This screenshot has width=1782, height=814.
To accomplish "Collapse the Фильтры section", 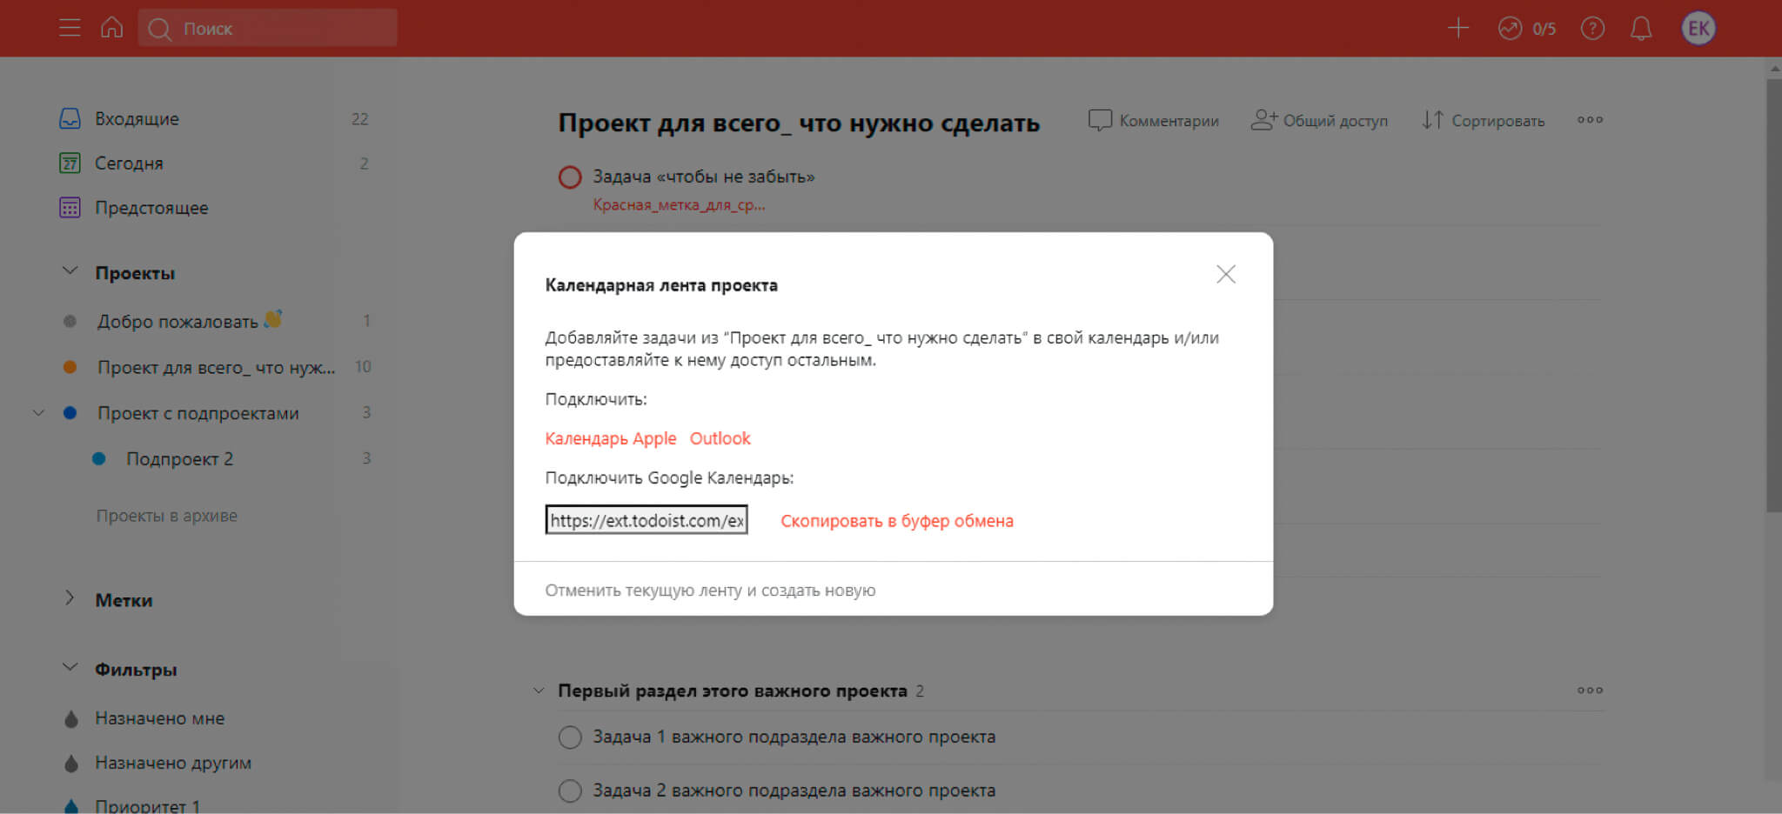I will click(x=70, y=668).
